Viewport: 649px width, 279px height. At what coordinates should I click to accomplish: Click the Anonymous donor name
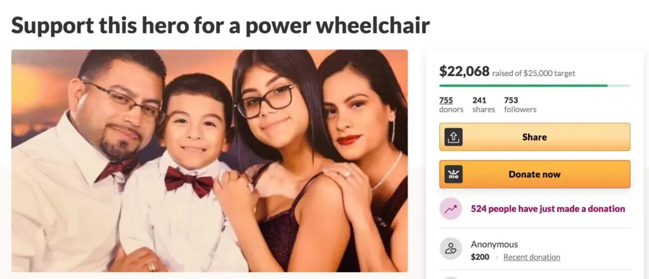(494, 244)
